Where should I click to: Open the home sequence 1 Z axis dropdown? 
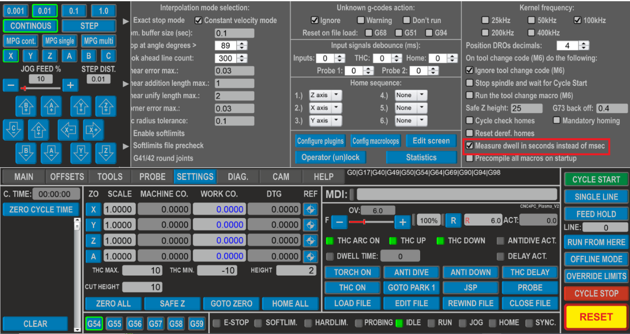[325, 95]
